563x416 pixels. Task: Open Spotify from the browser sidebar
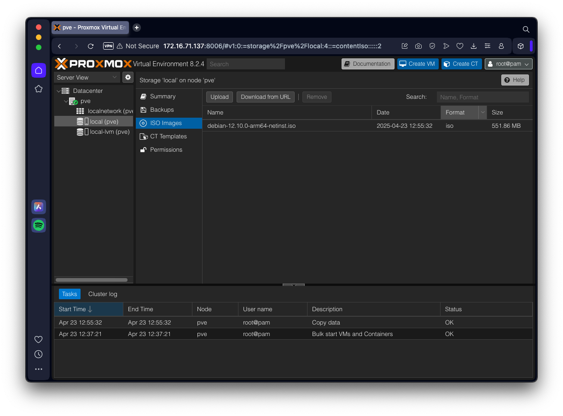coord(39,225)
